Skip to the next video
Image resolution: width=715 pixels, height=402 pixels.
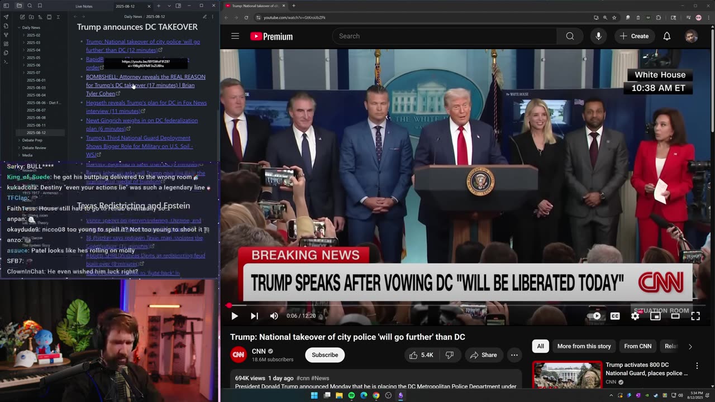pyautogui.click(x=254, y=316)
